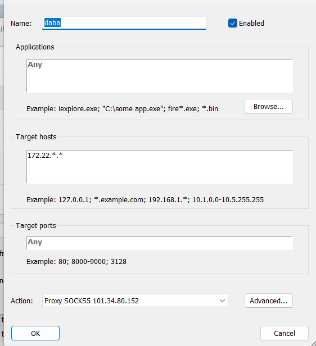Confirm the rule with OK
Screen dimensions: 316x346
coord(35,333)
